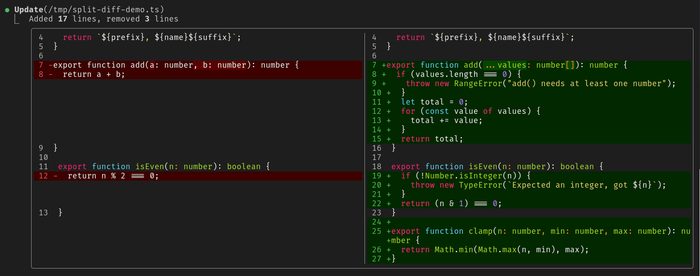This screenshot has height=276, width=700.
Task: Click the green status dot beside Update
Action: coord(7,10)
